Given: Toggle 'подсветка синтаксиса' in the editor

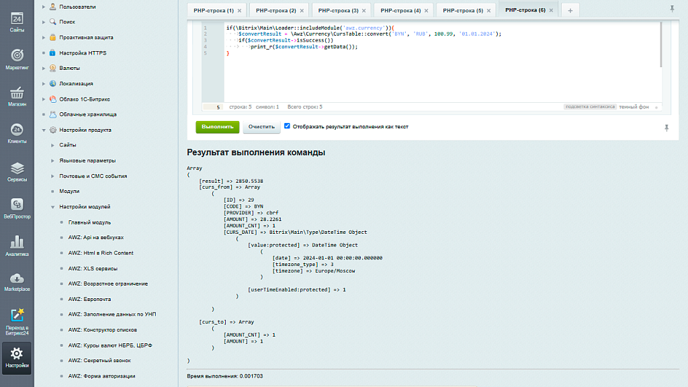Looking at the screenshot, I should tap(589, 107).
